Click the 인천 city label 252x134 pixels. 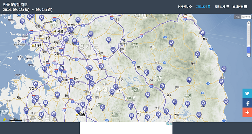coord(37,45)
